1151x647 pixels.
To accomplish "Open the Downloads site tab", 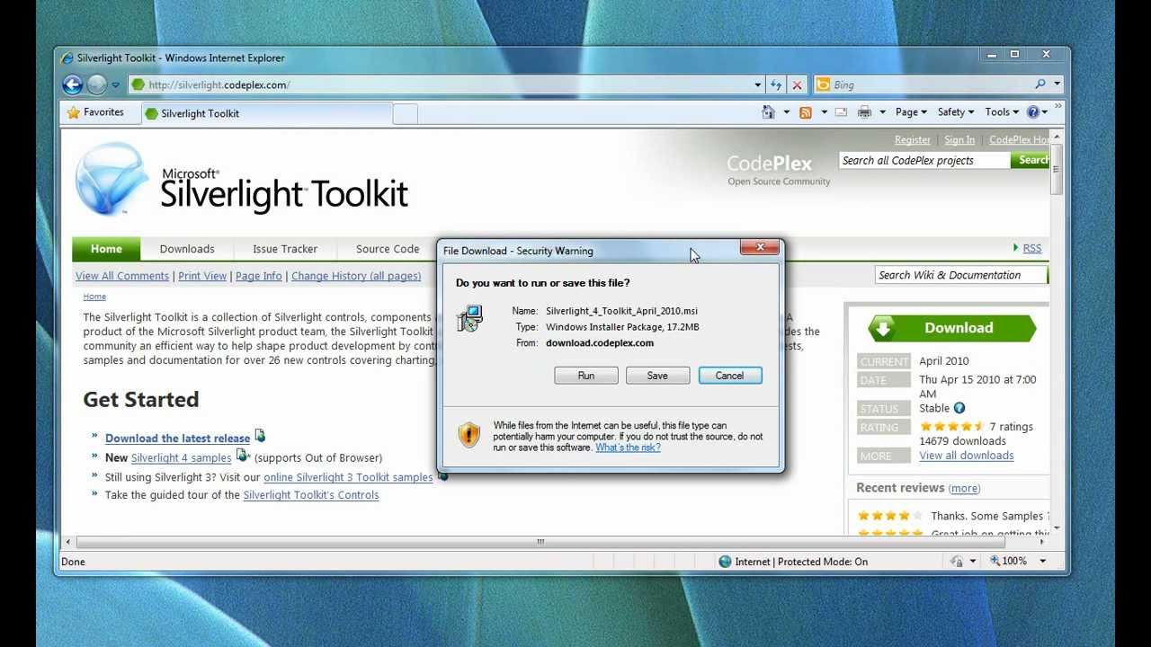I will point(187,249).
